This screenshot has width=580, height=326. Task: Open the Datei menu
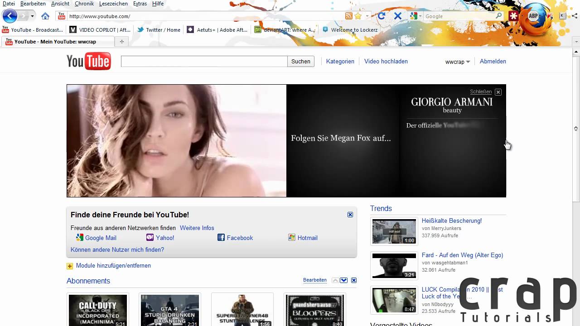[9, 4]
